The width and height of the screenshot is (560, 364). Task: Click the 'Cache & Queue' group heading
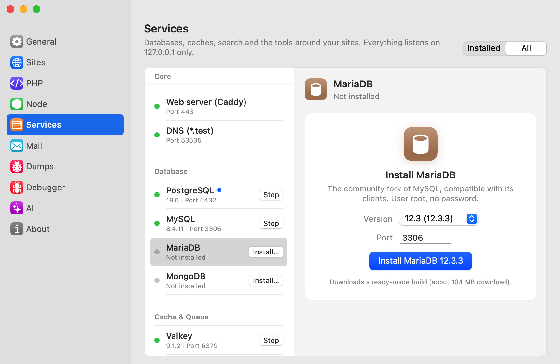[181, 317]
